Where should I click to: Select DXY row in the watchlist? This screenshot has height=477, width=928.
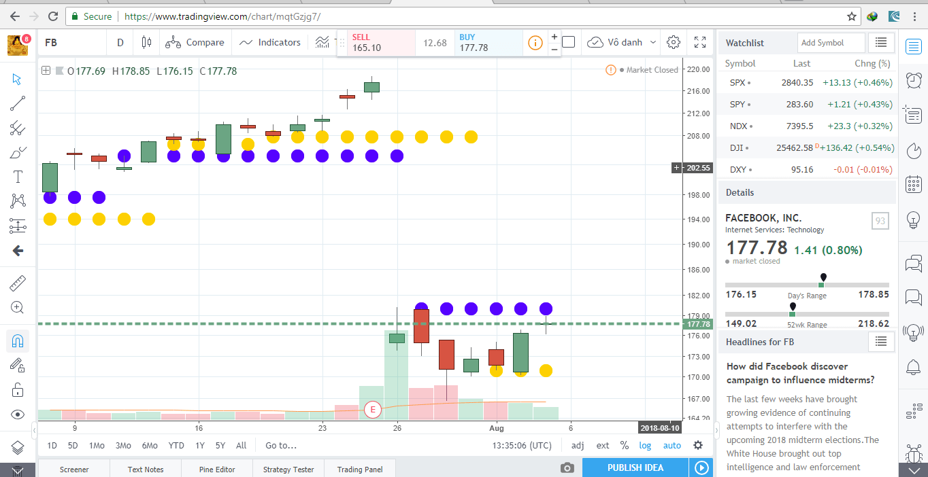pyautogui.click(x=808, y=169)
